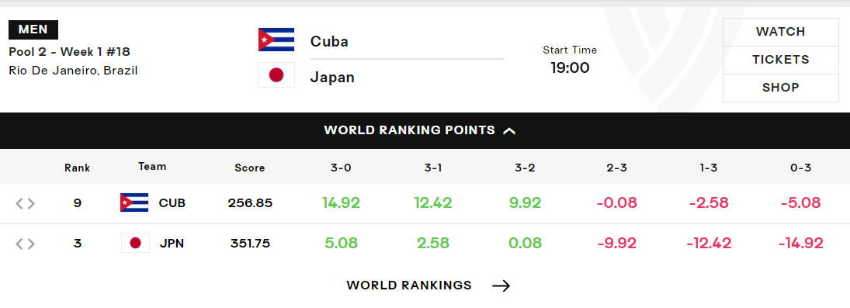The width and height of the screenshot is (850, 308).
Task: Click the Japan flag in match header
Action: [x=276, y=74]
